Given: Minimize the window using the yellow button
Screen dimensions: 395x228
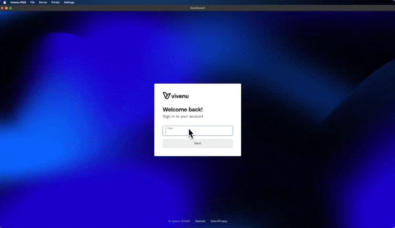Looking at the screenshot, I should pos(6,8).
